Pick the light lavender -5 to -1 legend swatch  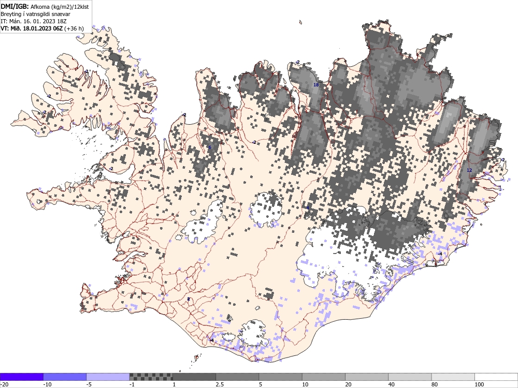click(x=108, y=377)
